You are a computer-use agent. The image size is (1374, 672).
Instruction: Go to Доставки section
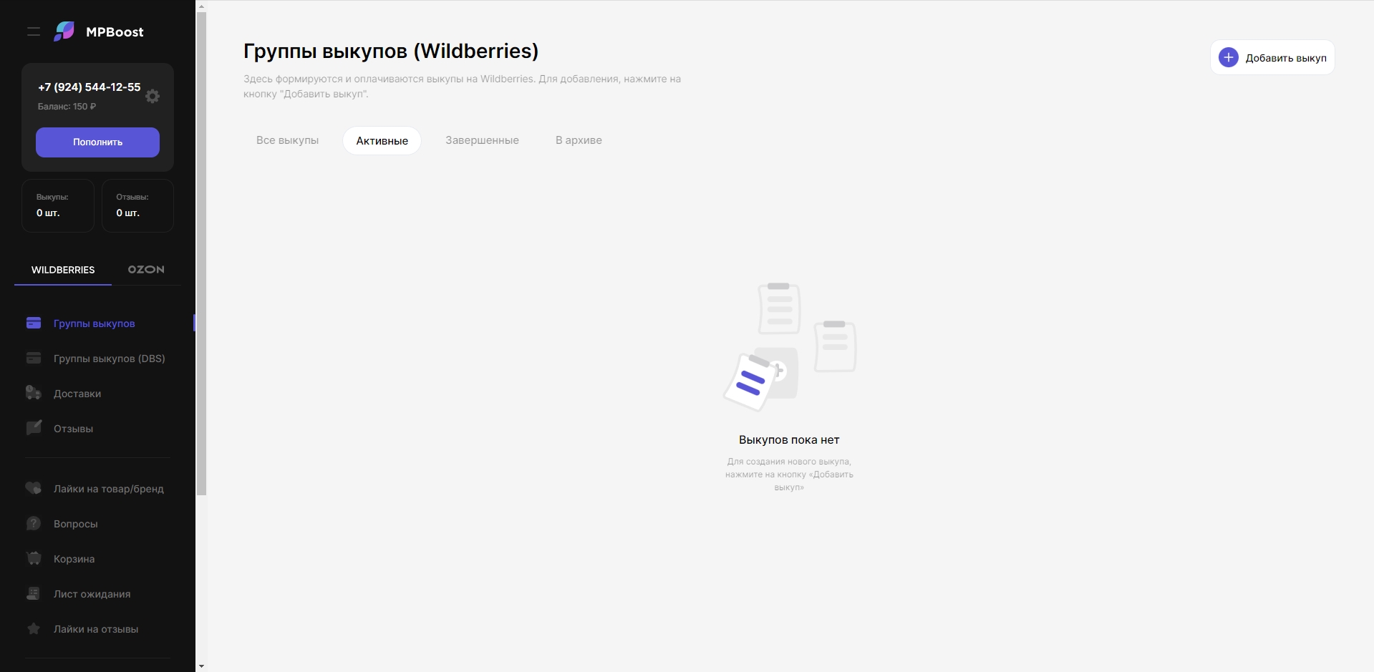(77, 394)
